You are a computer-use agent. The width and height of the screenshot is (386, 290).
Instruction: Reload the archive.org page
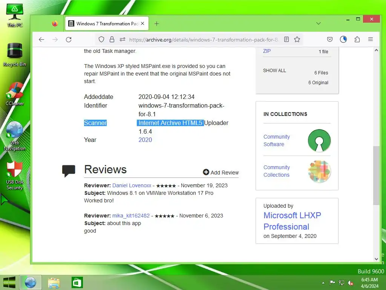(x=69, y=39)
